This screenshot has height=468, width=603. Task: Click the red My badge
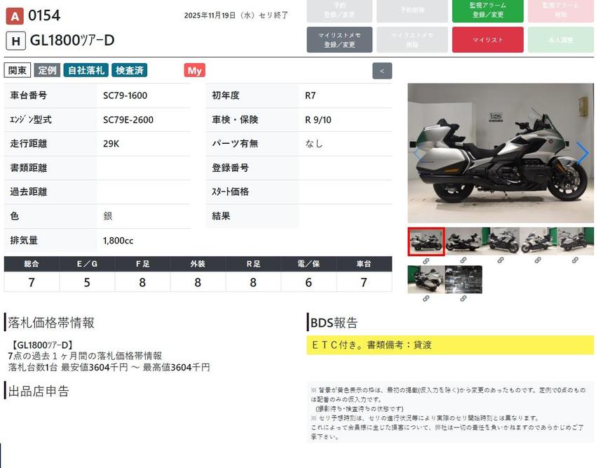click(195, 70)
